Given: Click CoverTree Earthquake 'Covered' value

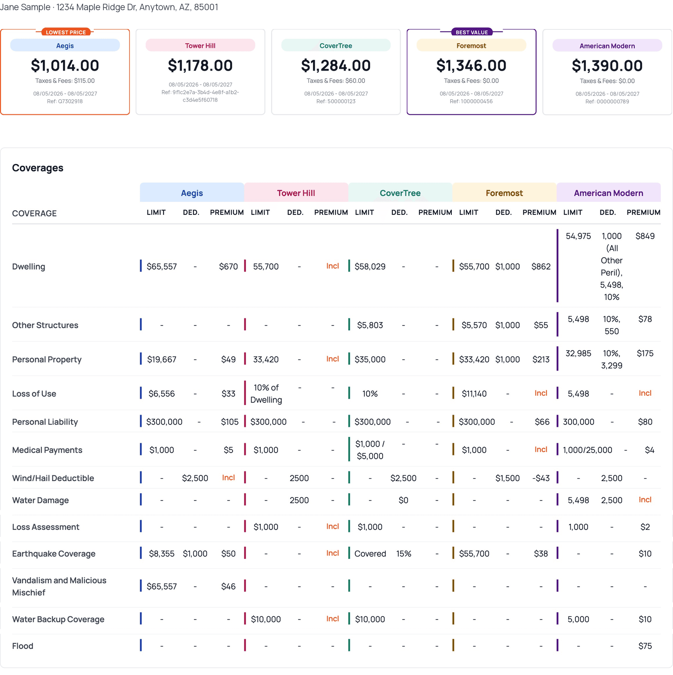Looking at the screenshot, I should [370, 554].
